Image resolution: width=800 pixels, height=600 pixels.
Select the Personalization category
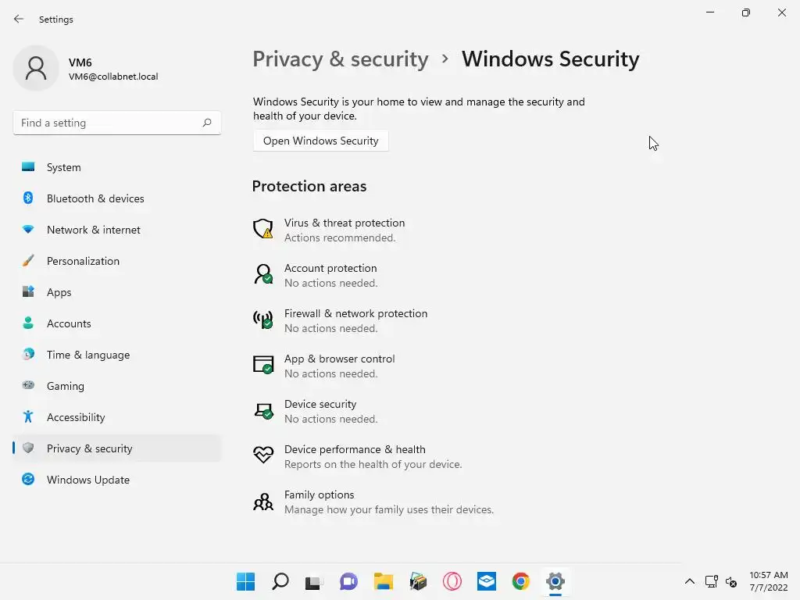click(83, 261)
